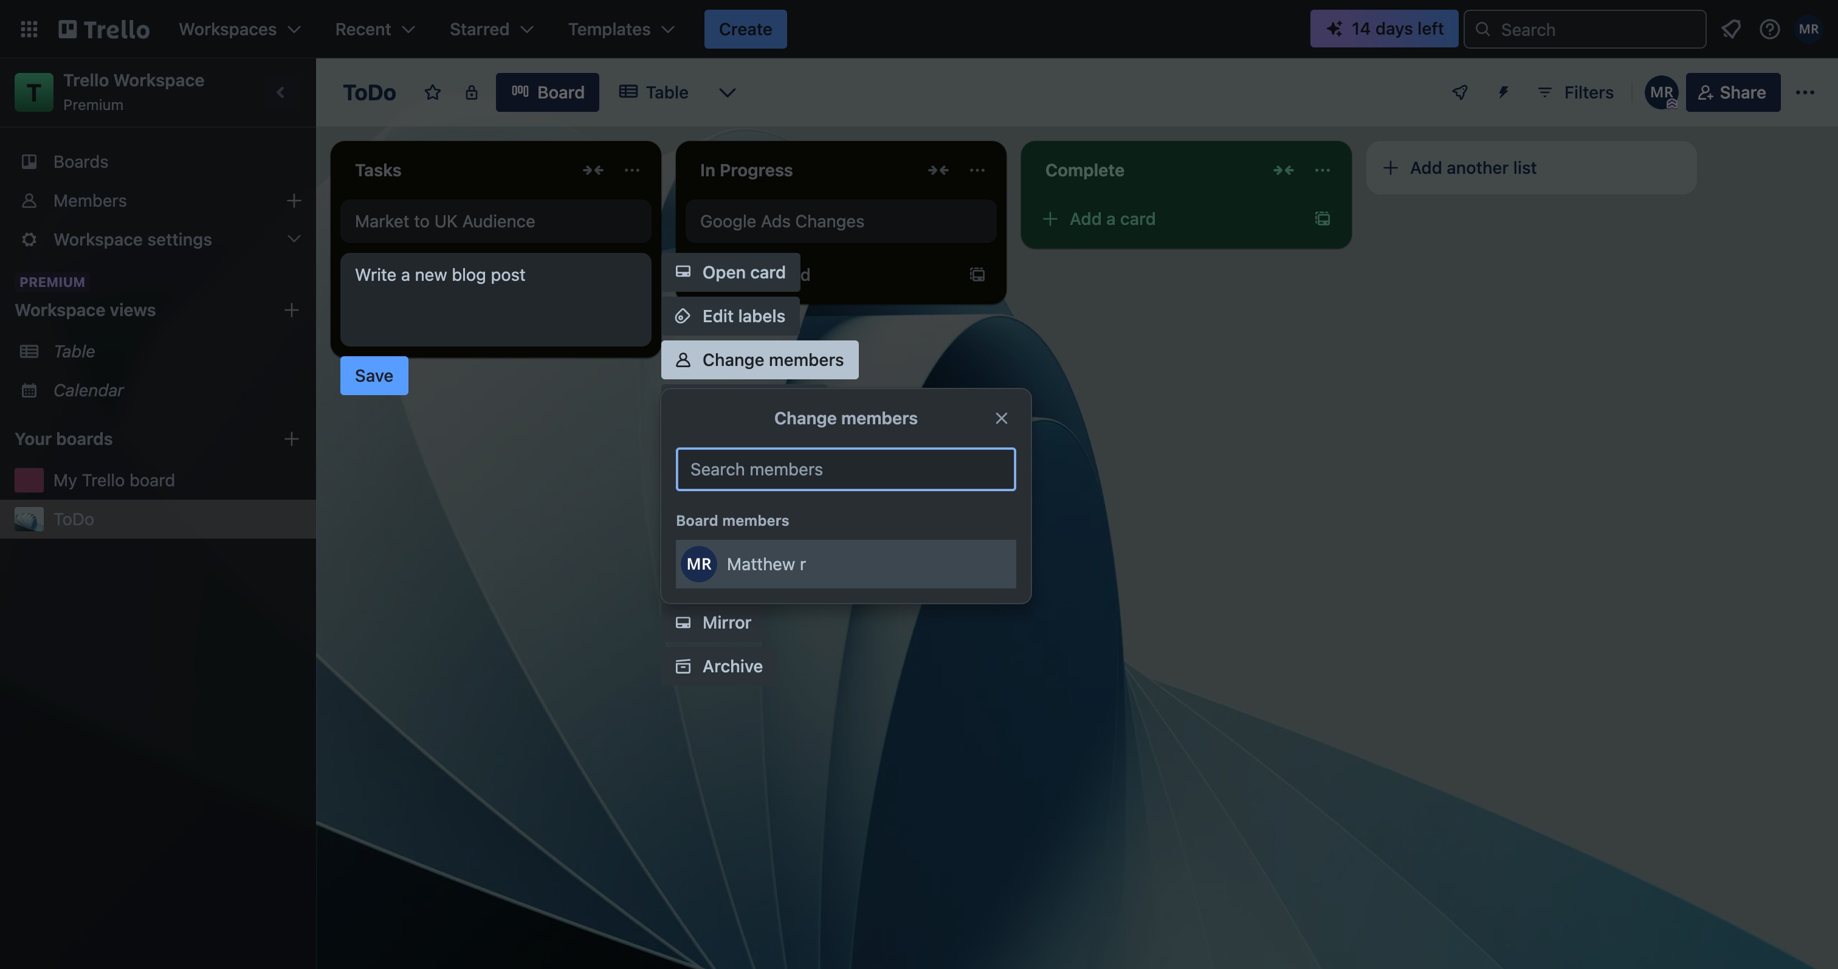Select Archive quick action
This screenshot has height=969, width=1838.
point(719,666)
